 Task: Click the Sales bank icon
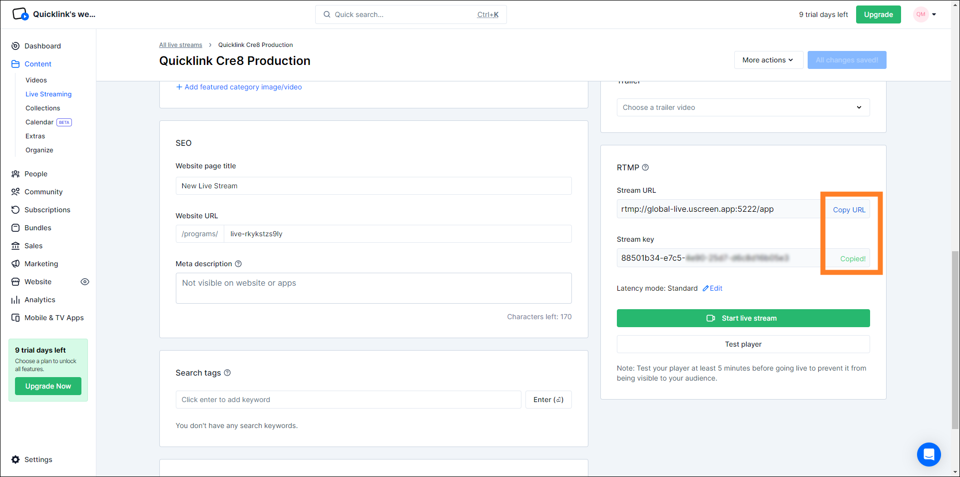15,246
